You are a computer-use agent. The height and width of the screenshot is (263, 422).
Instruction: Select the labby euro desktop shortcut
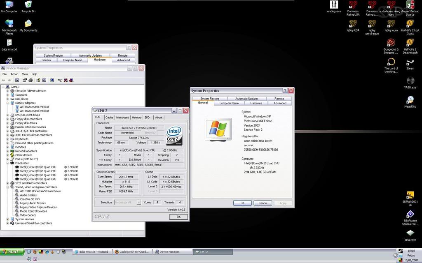coord(391,26)
